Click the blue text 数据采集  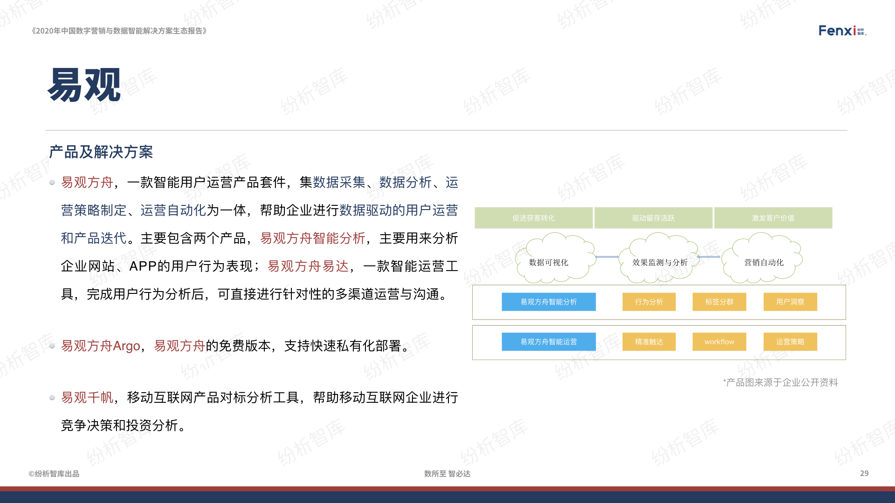(x=339, y=183)
